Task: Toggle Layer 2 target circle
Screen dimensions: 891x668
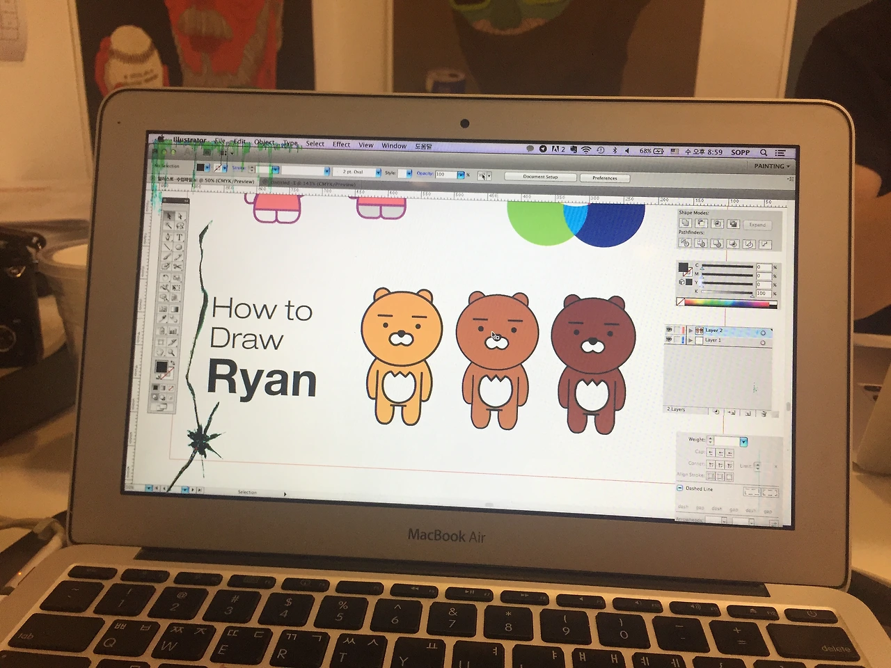Action: (763, 333)
